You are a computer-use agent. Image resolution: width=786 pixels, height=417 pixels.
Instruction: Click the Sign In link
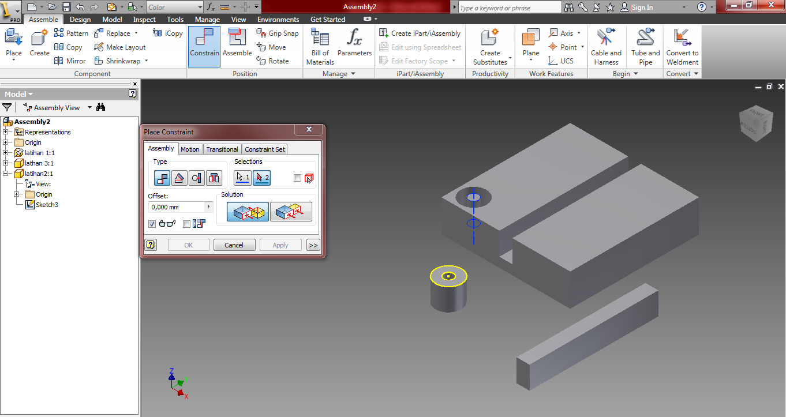tap(642, 7)
